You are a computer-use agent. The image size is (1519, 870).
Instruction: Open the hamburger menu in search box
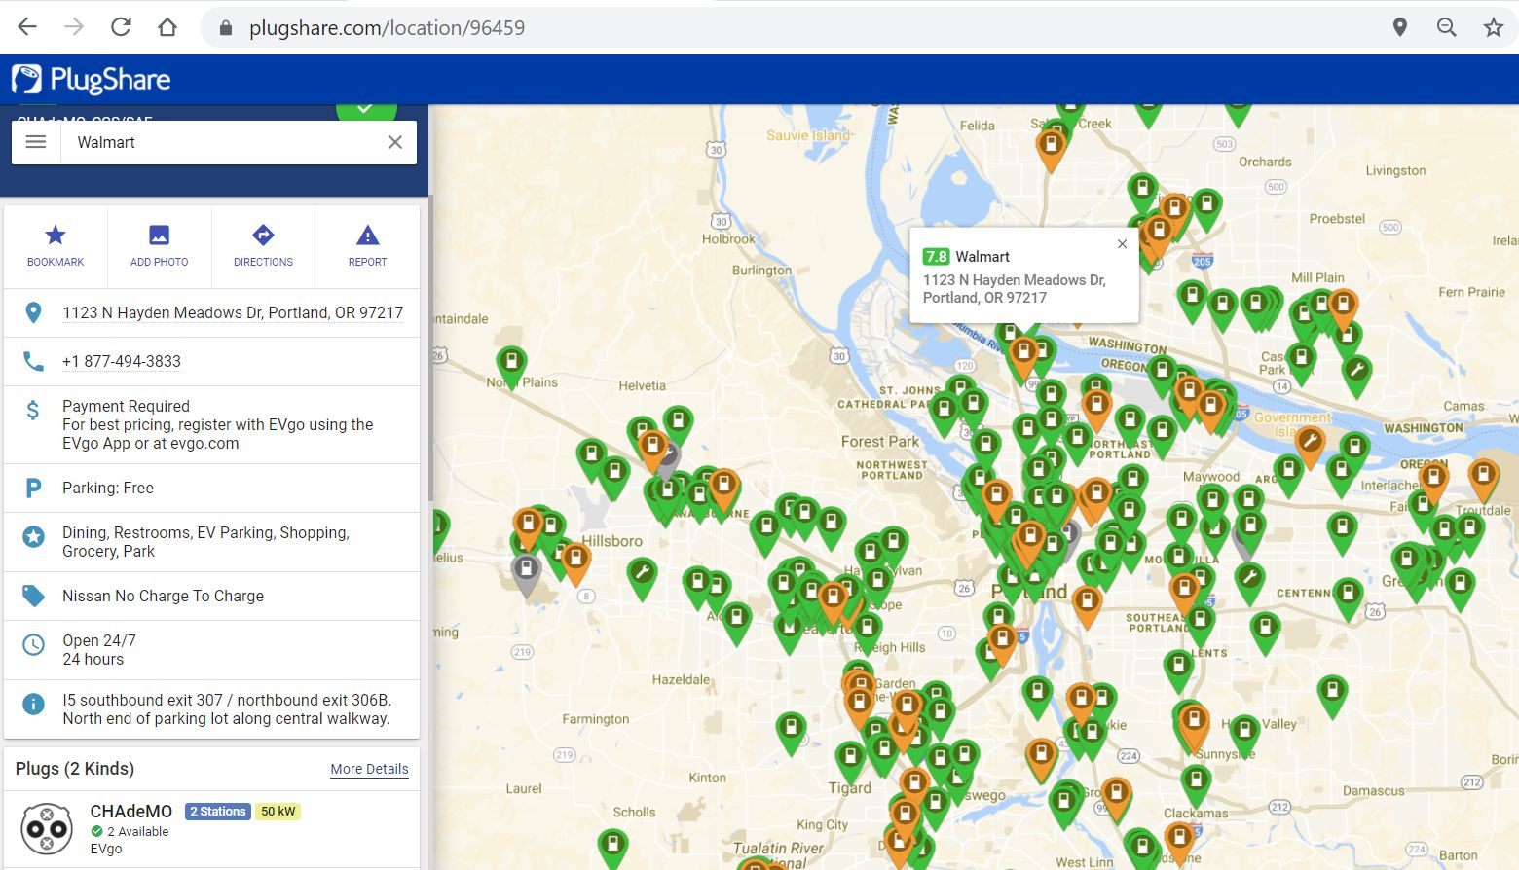(x=36, y=142)
